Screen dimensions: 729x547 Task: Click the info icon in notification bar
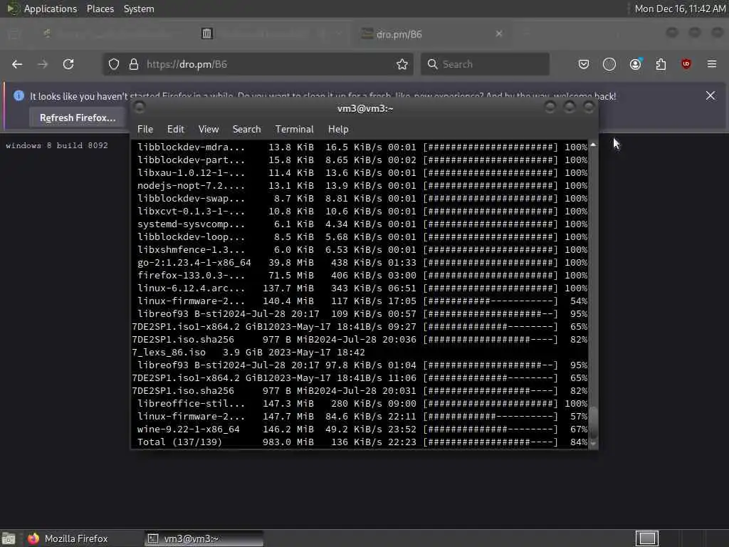(x=19, y=95)
